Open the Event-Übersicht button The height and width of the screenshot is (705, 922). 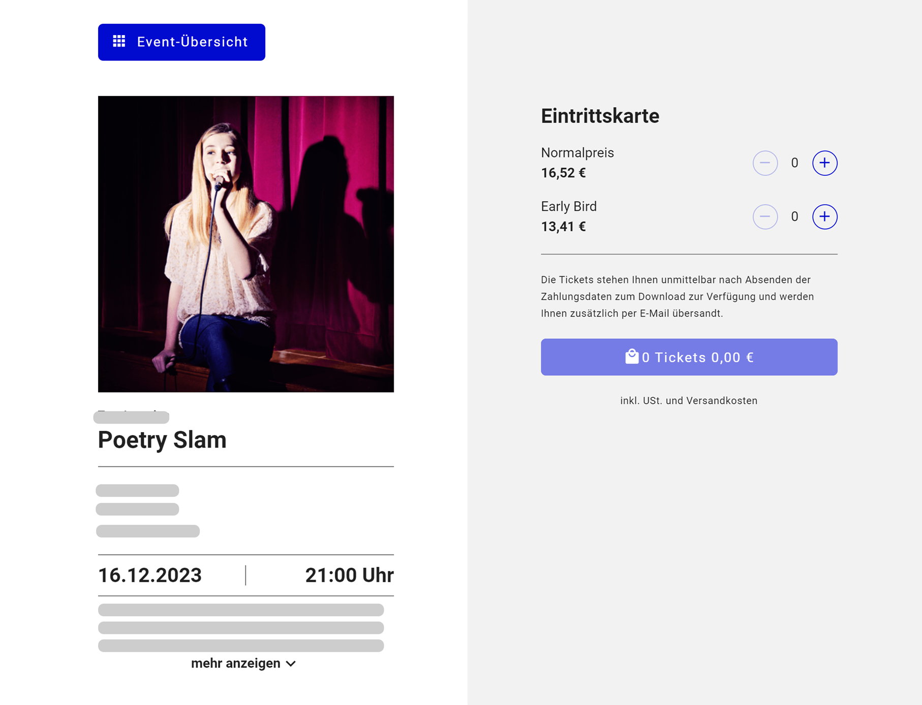[181, 42]
